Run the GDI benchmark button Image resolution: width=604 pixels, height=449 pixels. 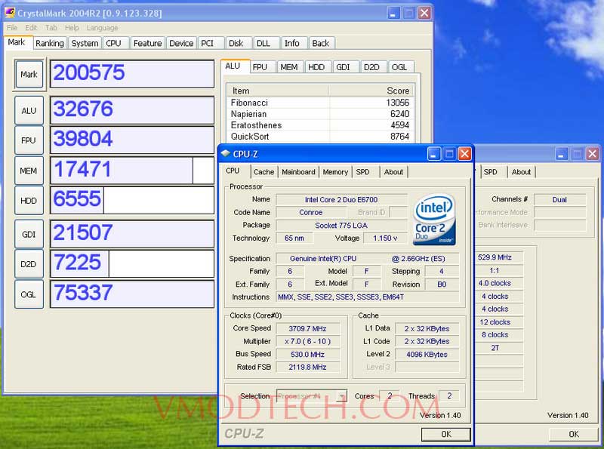(x=29, y=234)
